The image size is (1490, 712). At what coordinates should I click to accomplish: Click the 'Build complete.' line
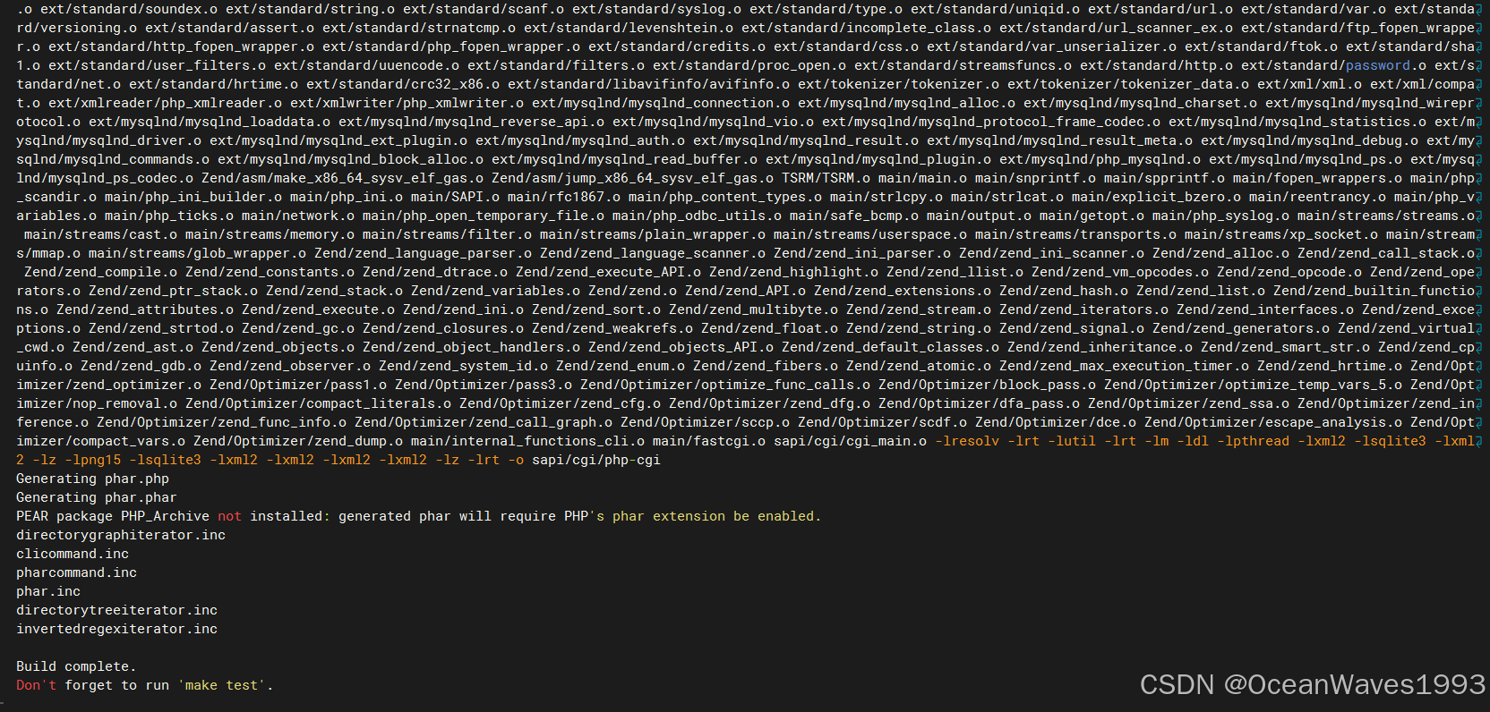click(x=76, y=666)
